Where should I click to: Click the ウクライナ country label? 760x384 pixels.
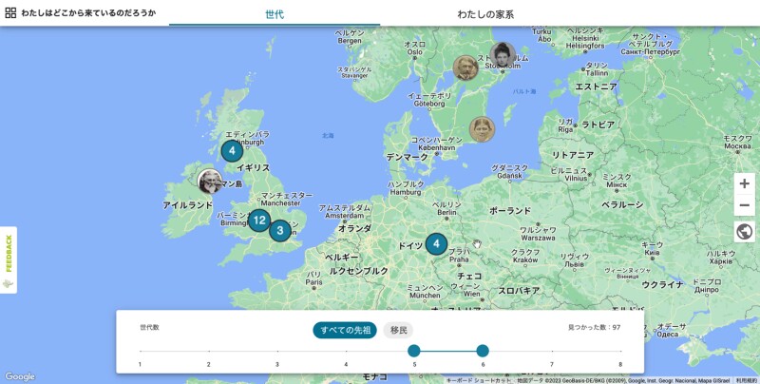pos(662,284)
